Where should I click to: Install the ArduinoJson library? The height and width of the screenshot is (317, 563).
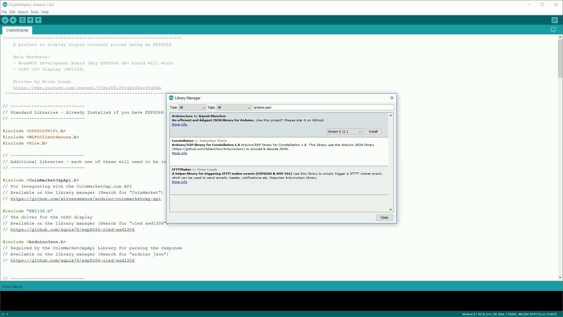pyautogui.click(x=373, y=131)
